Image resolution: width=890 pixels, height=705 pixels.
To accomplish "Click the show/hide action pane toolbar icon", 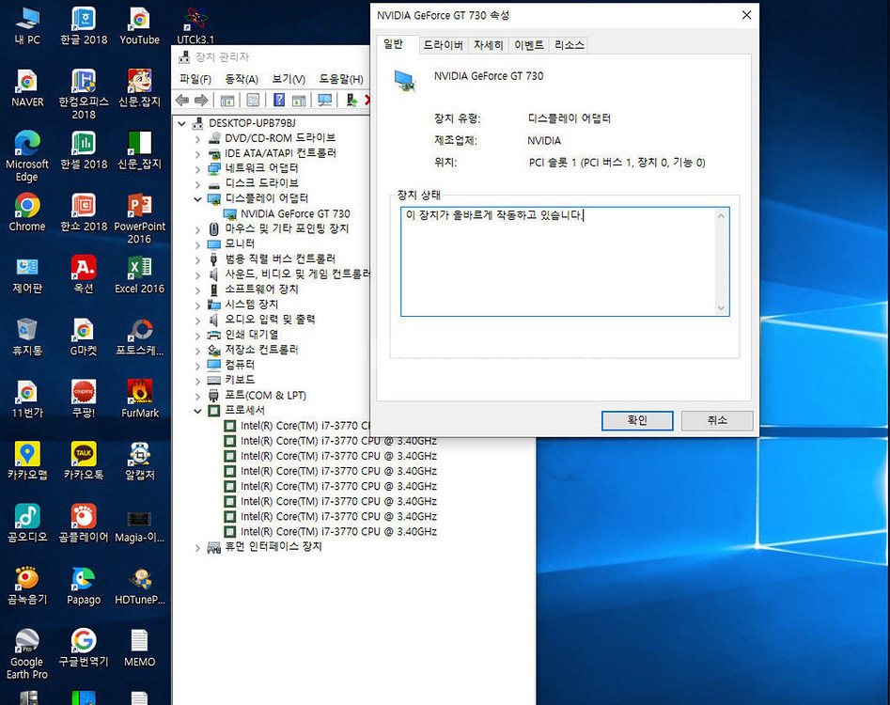I will pos(299,101).
